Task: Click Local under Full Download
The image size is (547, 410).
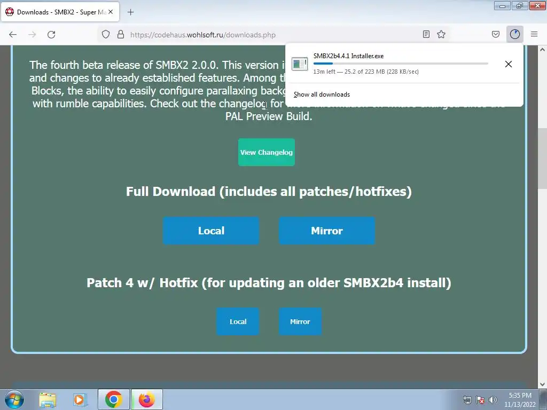Action: pyautogui.click(x=211, y=231)
